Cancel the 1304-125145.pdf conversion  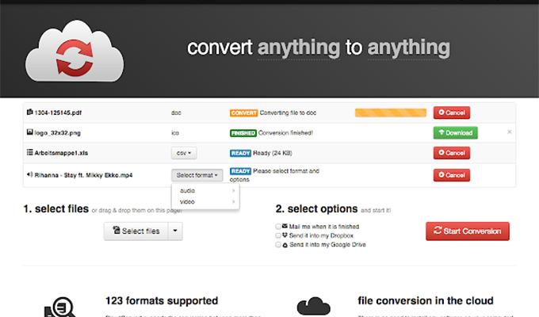(452, 113)
